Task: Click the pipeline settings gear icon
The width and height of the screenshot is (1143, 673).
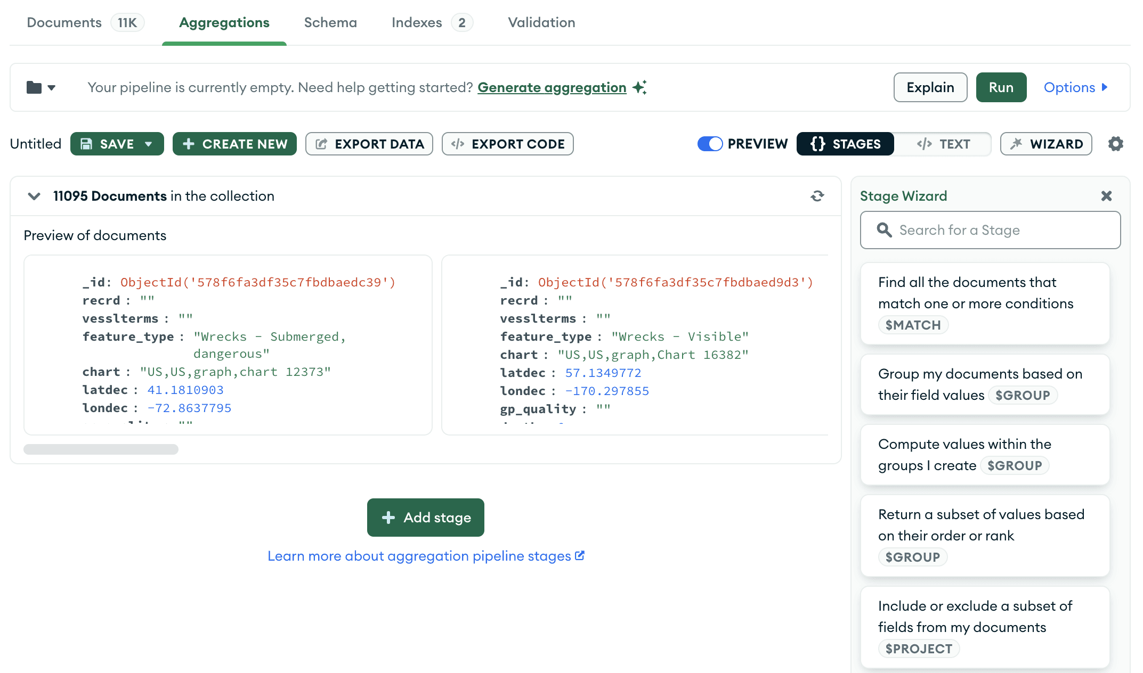Action: tap(1115, 144)
